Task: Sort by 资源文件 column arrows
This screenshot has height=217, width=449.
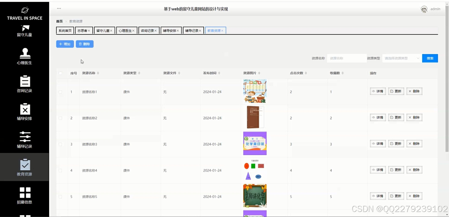Action: tap(179, 73)
